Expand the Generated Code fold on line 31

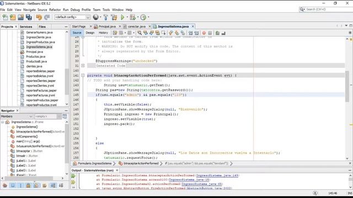point(83,66)
